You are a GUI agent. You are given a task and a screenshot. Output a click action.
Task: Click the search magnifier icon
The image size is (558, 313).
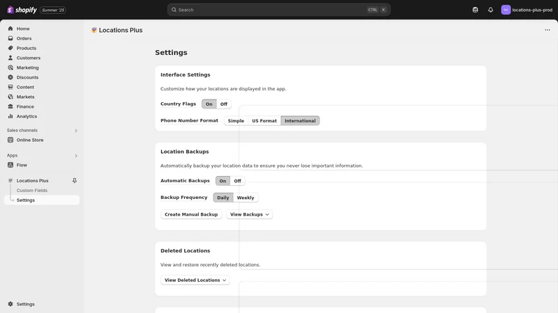(x=174, y=10)
